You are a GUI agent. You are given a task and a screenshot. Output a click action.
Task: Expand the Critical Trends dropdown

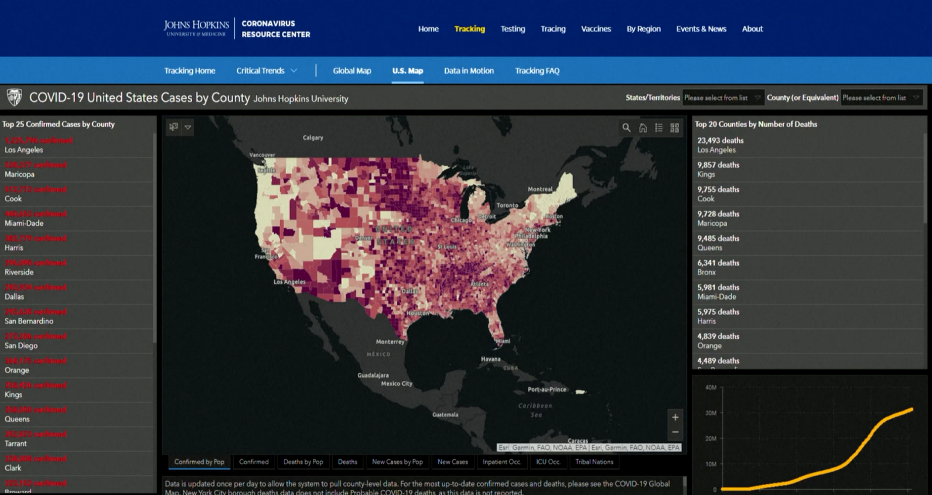coord(267,71)
